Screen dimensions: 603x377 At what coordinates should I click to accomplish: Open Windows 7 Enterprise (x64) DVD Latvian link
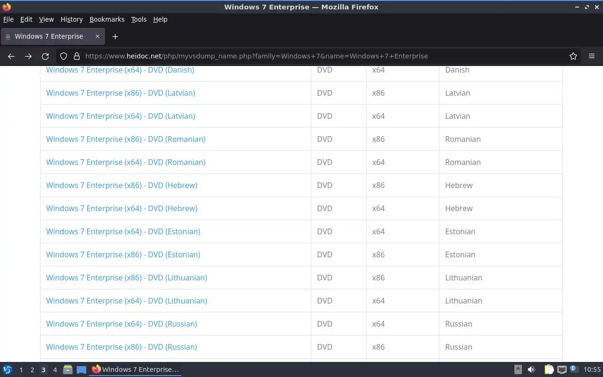[121, 116]
